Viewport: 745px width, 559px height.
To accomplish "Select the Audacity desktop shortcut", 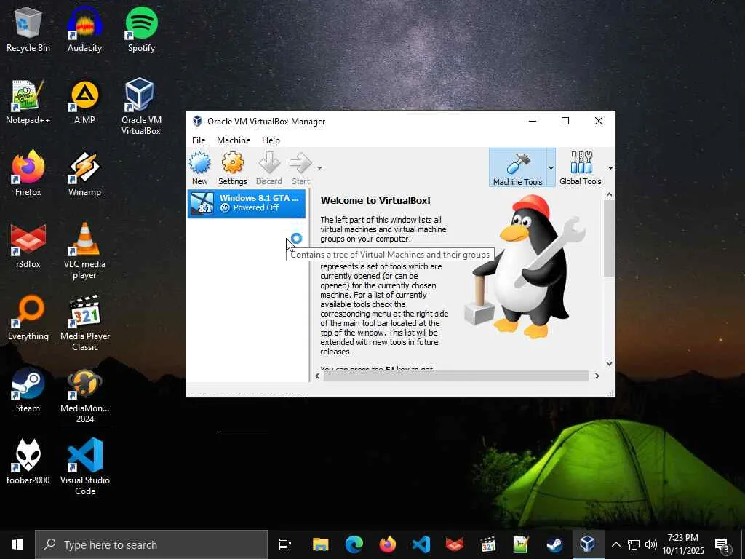I will [x=84, y=29].
